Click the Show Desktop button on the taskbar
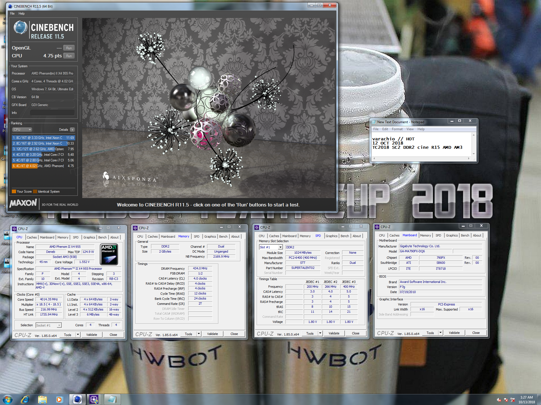Viewport: 541px width, 405px height. (x=539, y=400)
